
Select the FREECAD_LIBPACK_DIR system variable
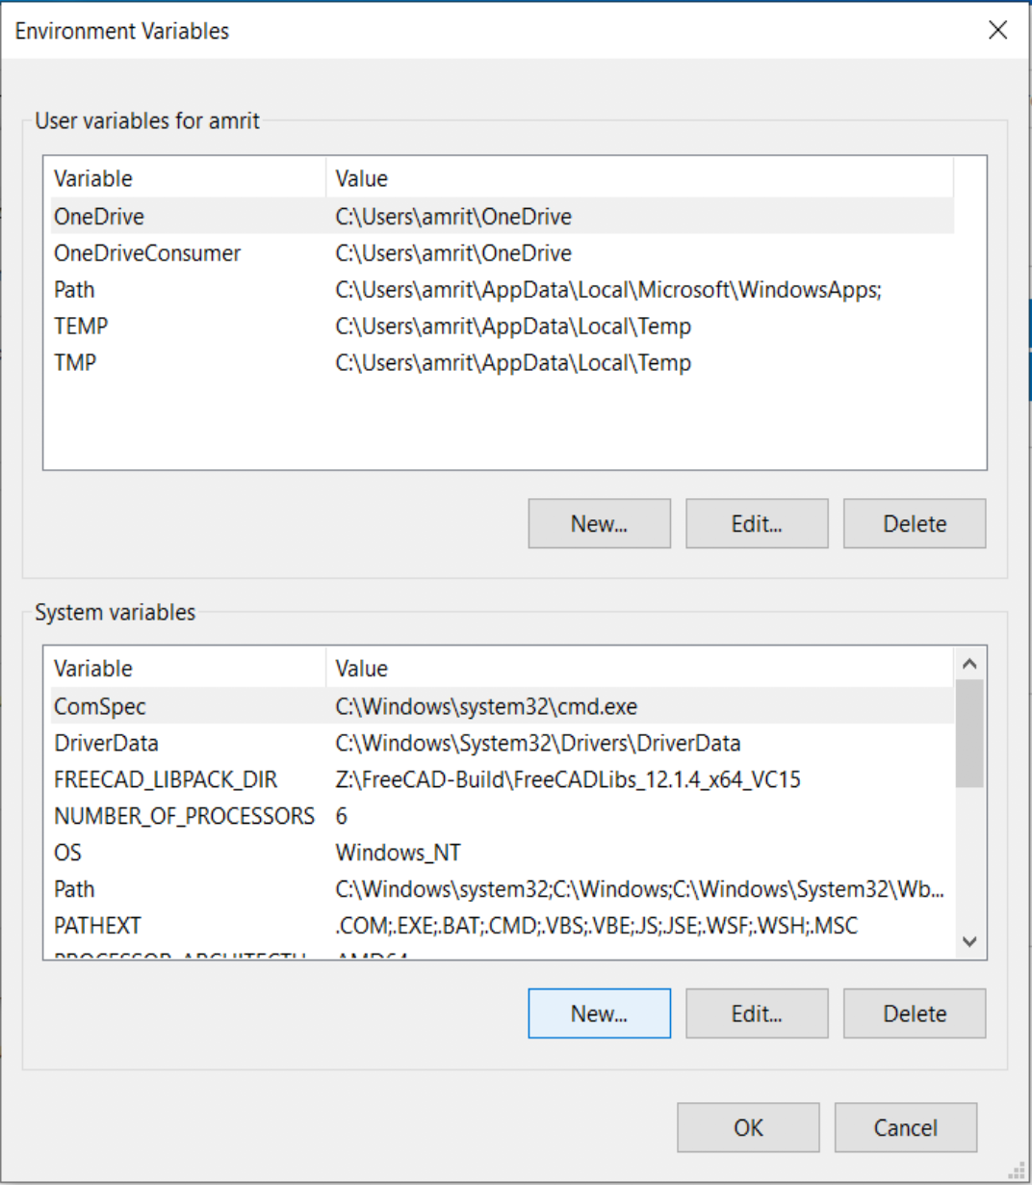(165, 779)
